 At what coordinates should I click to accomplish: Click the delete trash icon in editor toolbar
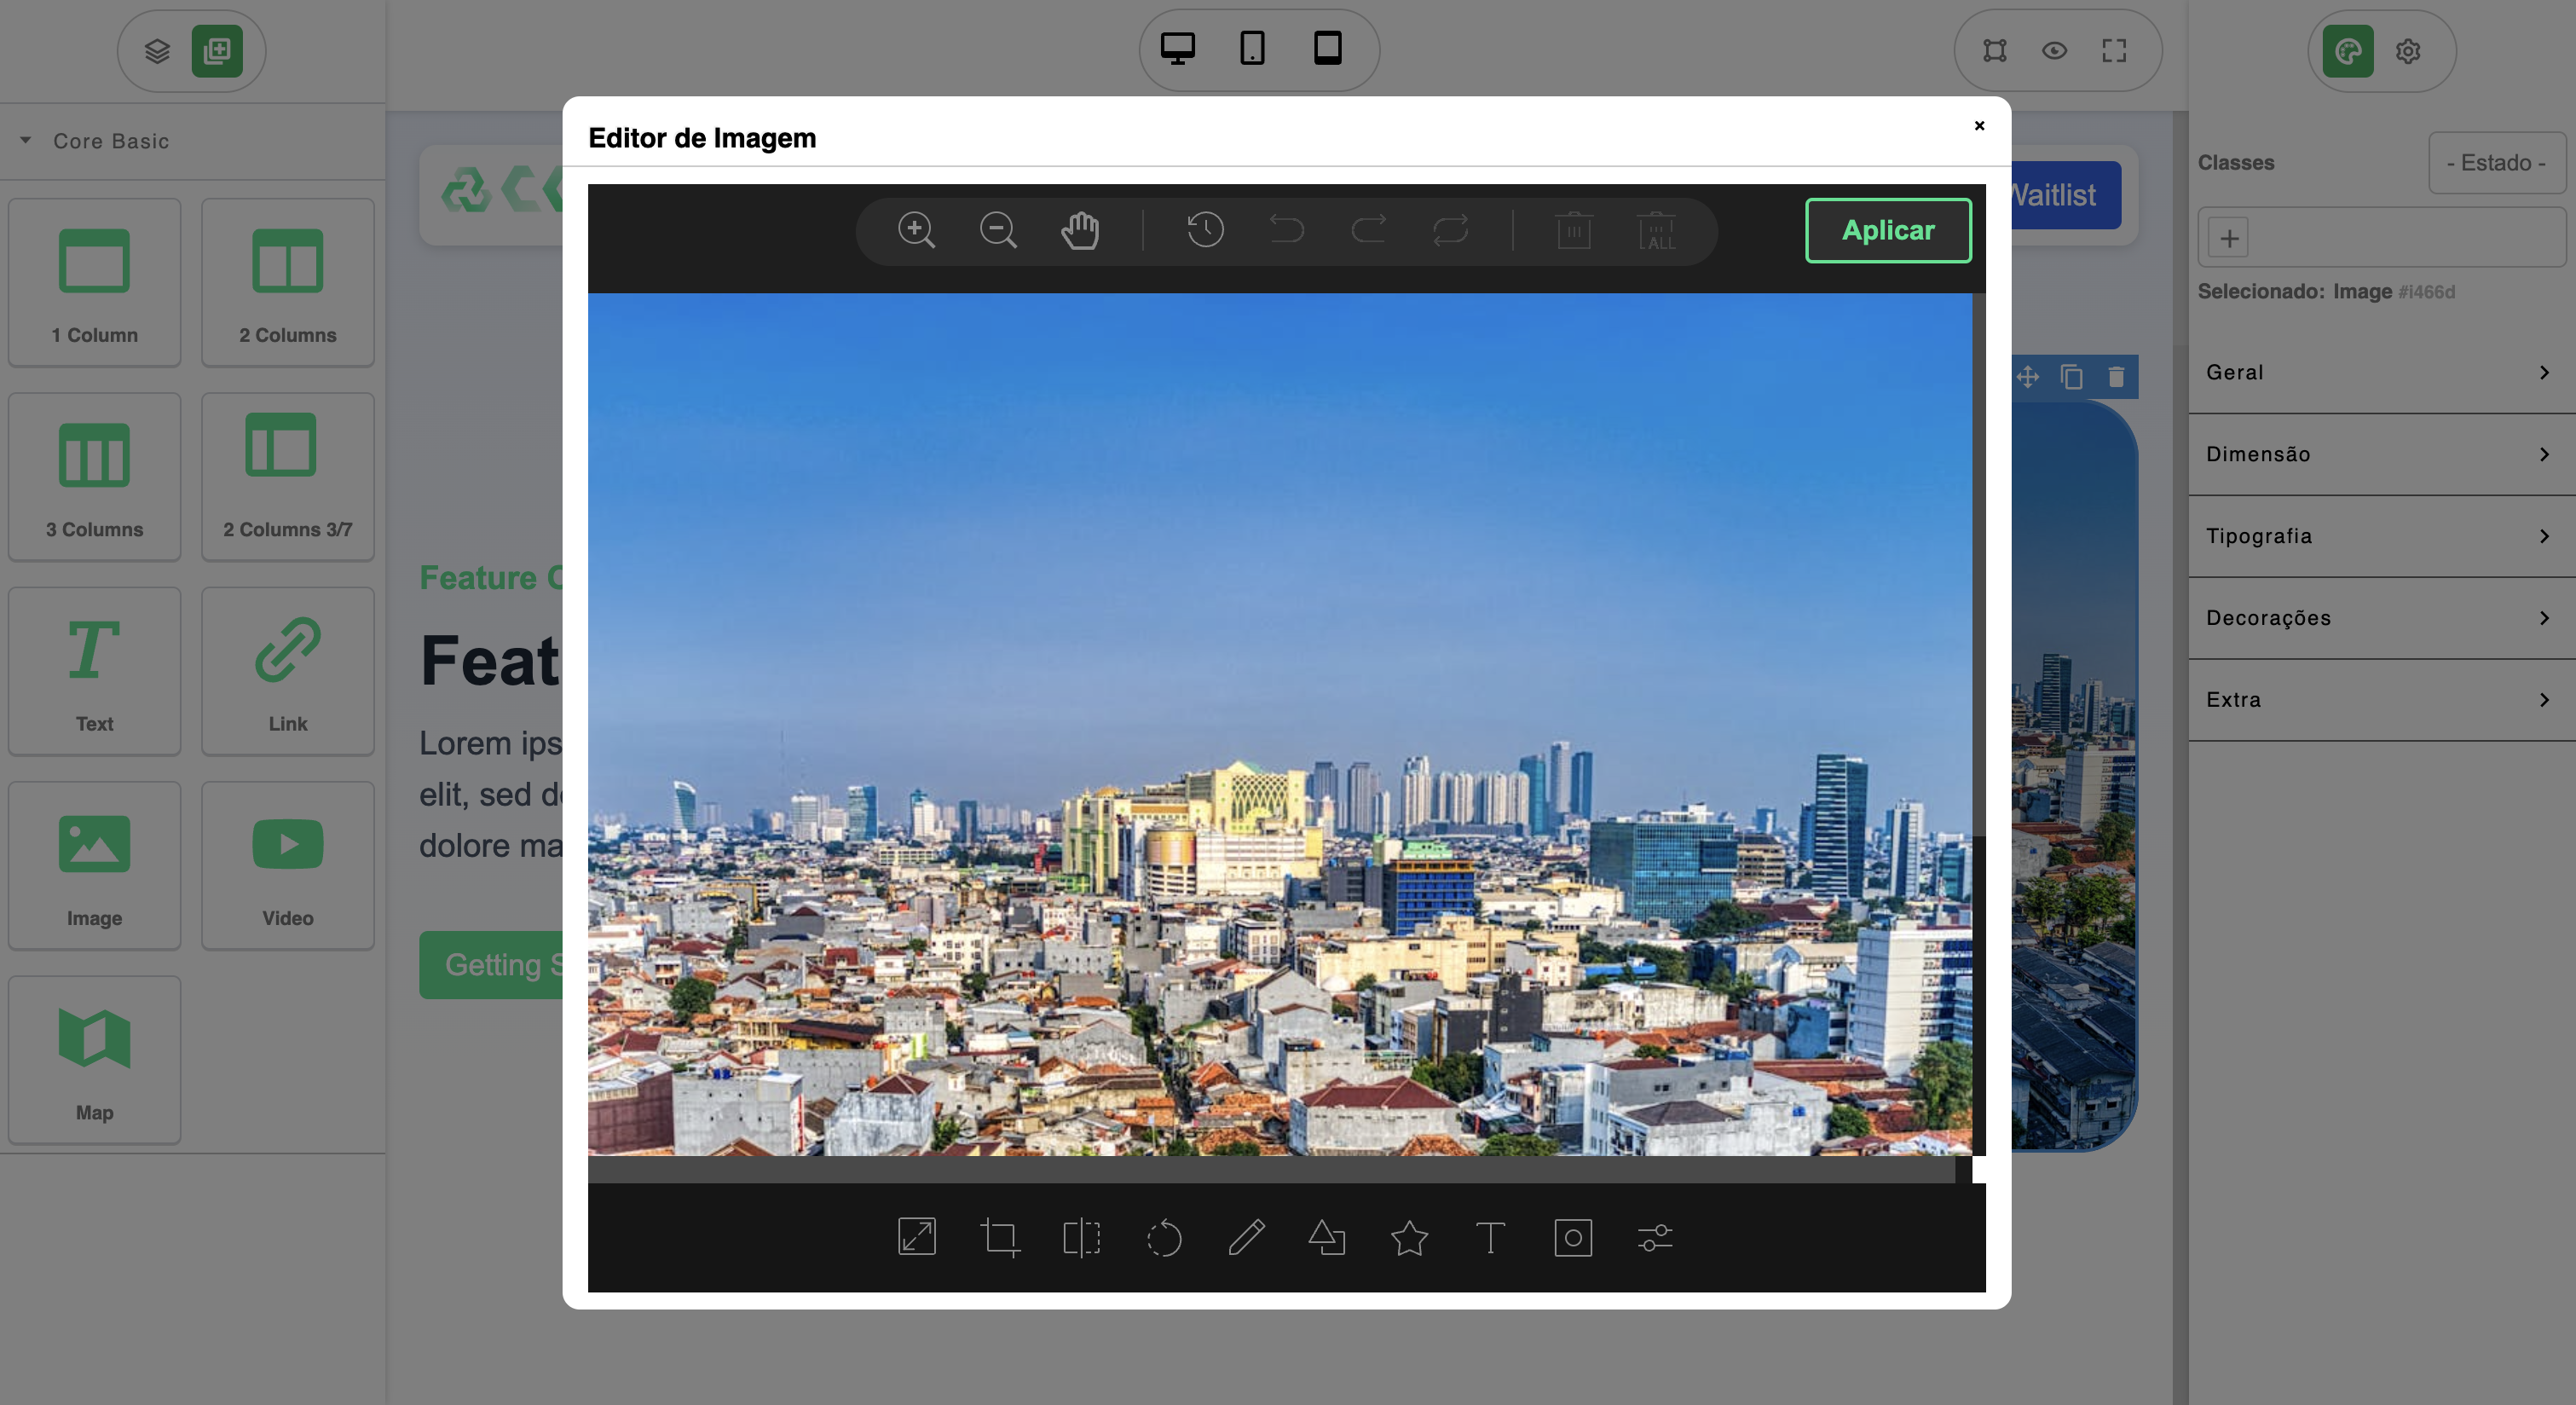click(x=1574, y=230)
